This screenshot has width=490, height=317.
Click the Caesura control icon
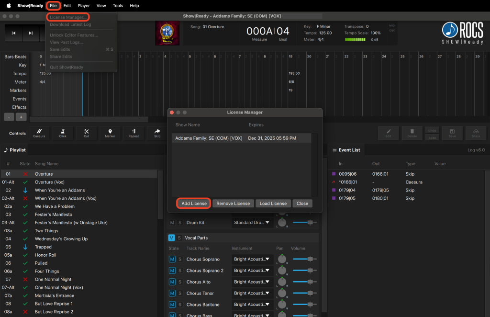(39, 133)
